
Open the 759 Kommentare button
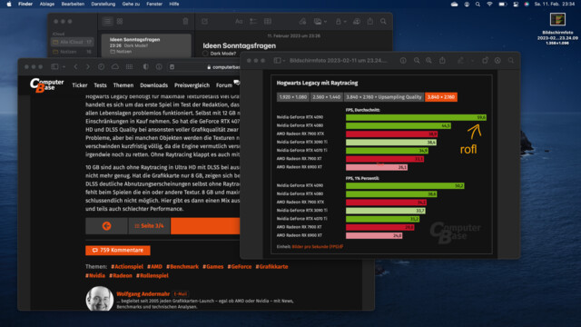[118, 251]
